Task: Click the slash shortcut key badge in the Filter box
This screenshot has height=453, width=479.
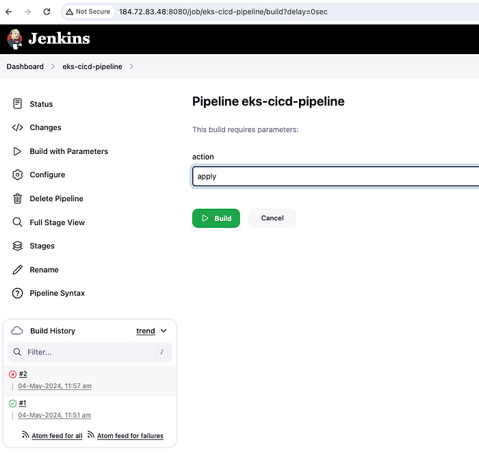Action: [x=162, y=352]
